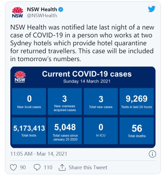Click the tweet body text
Screen dimensions: 168x178
pos(82,43)
